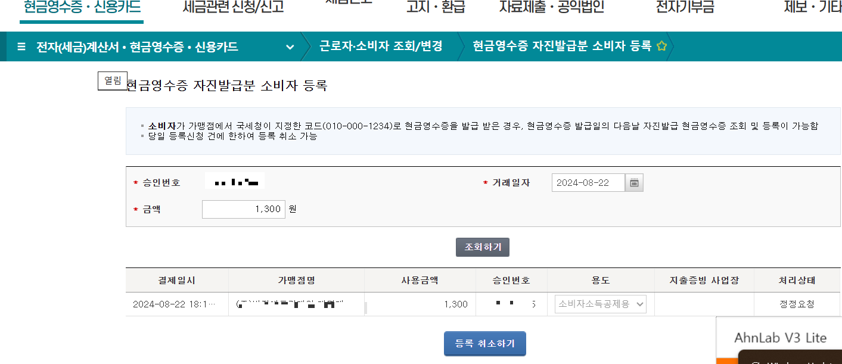
Task: Click the 열림 button above the page title
Action: 112,81
